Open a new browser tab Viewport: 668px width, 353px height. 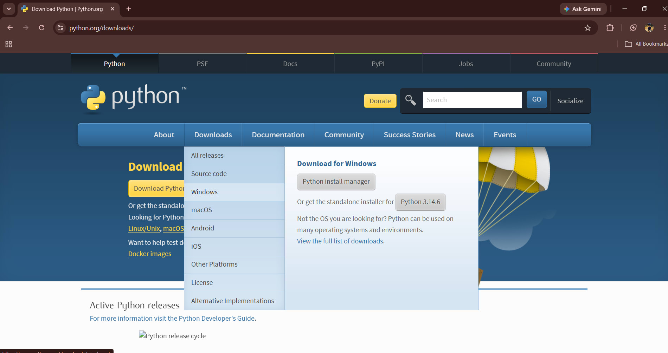click(129, 9)
